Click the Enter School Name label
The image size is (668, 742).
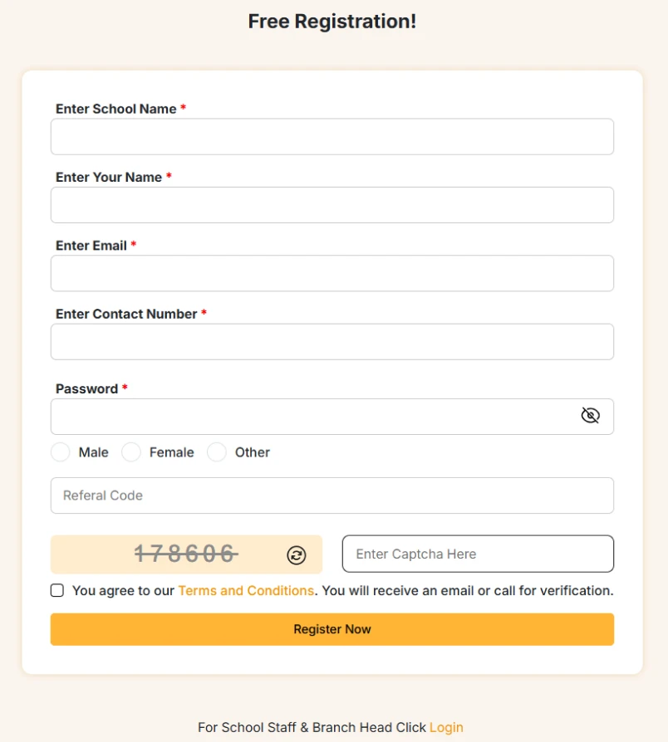point(116,109)
